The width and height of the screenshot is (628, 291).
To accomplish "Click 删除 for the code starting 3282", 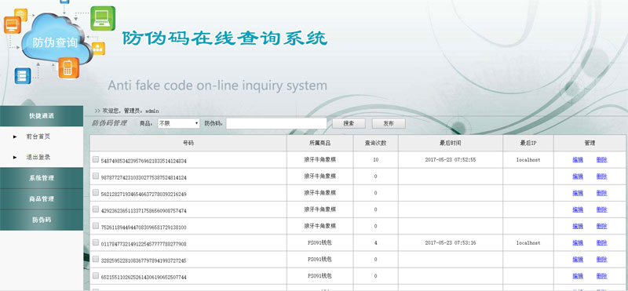I will [x=601, y=260].
